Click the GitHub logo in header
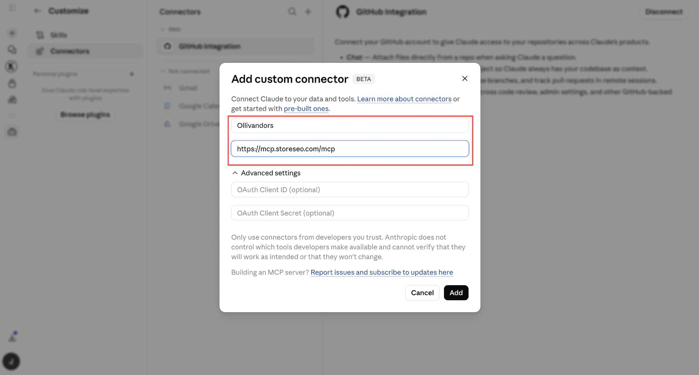The width and height of the screenshot is (699, 375). point(343,12)
